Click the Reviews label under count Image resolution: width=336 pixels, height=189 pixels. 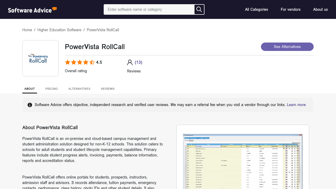coord(134,71)
